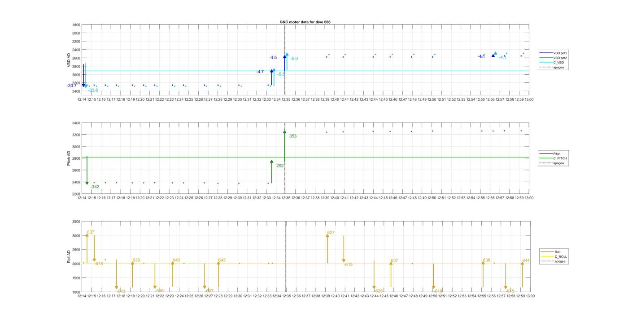Click the '-342' pitch annotation
The image size is (628, 328).
(x=95, y=187)
